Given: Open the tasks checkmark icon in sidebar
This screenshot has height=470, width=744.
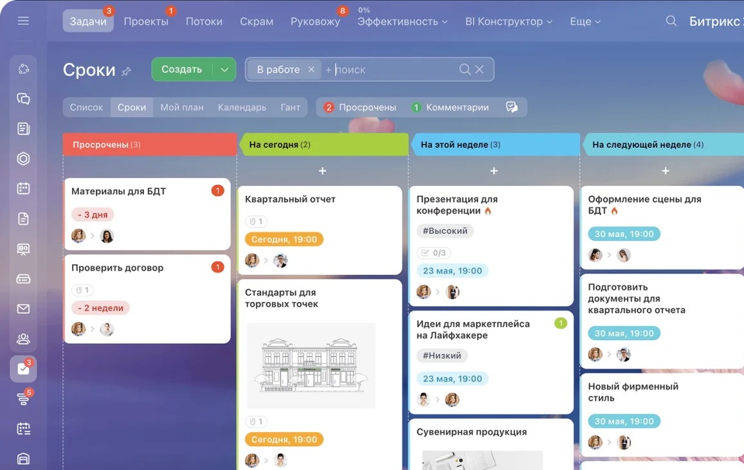Looking at the screenshot, I should pyautogui.click(x=23, y=369).
